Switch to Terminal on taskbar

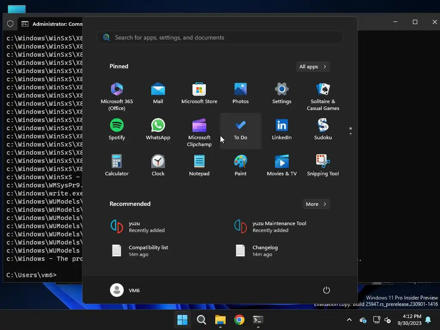tap(258, 320)
